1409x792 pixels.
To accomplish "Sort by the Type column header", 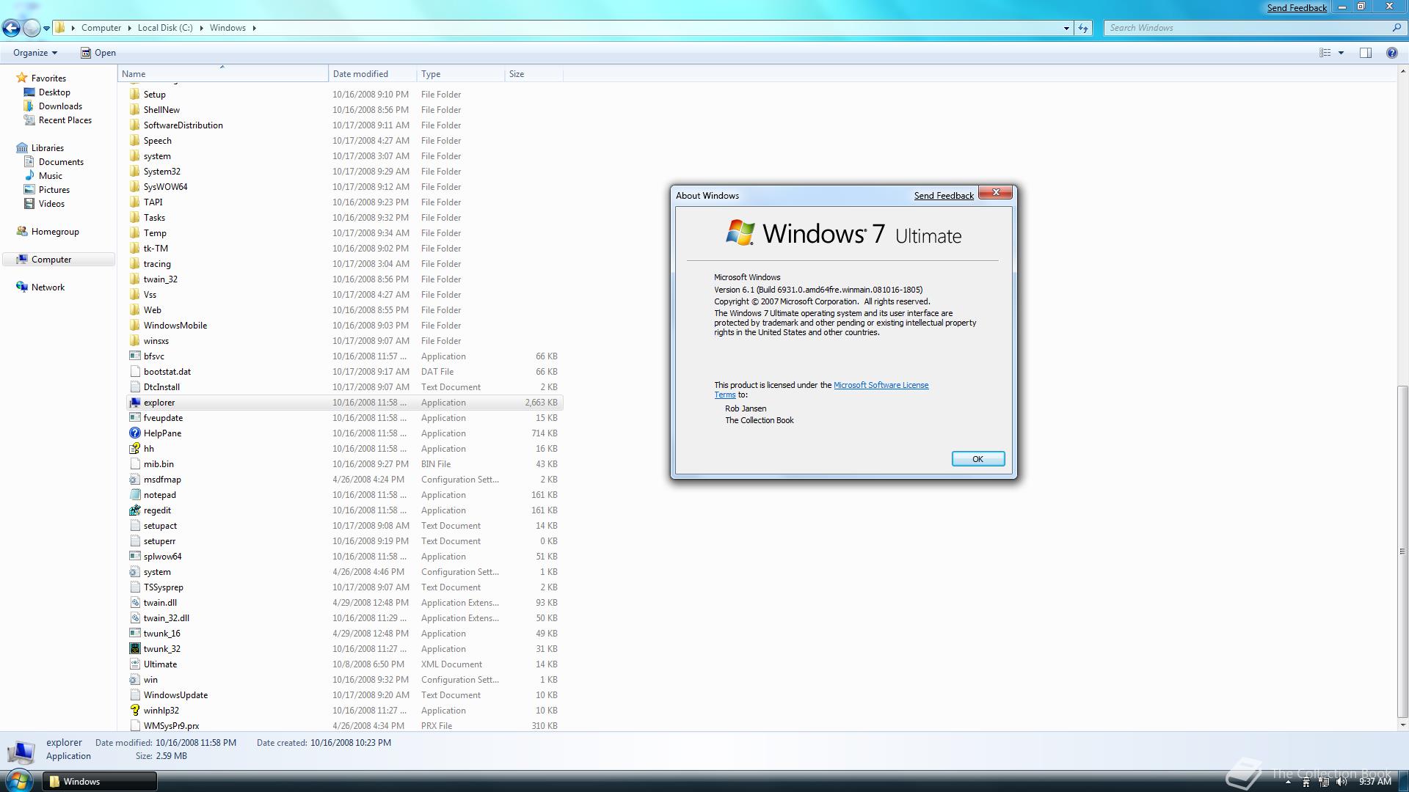I will [x=461, y=74].
